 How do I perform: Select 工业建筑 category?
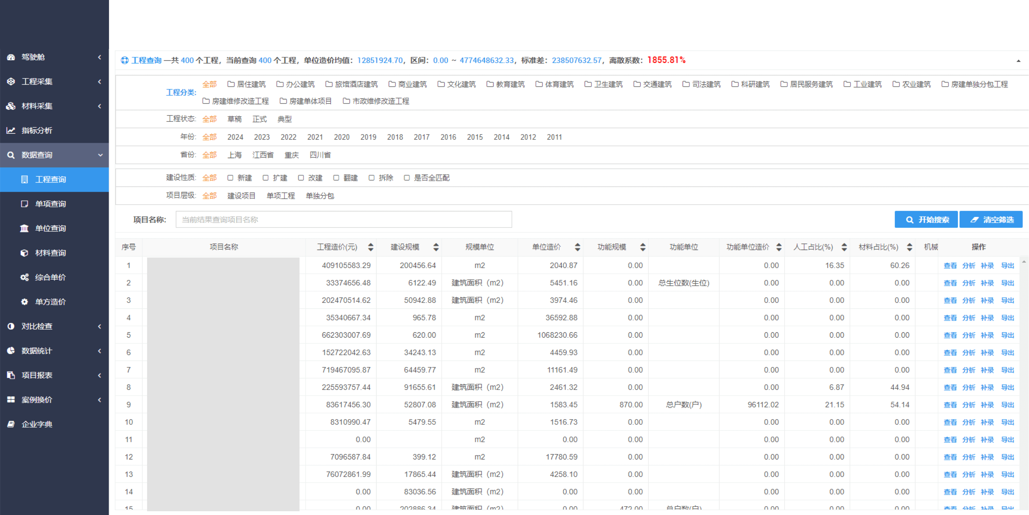click(862, 84)
